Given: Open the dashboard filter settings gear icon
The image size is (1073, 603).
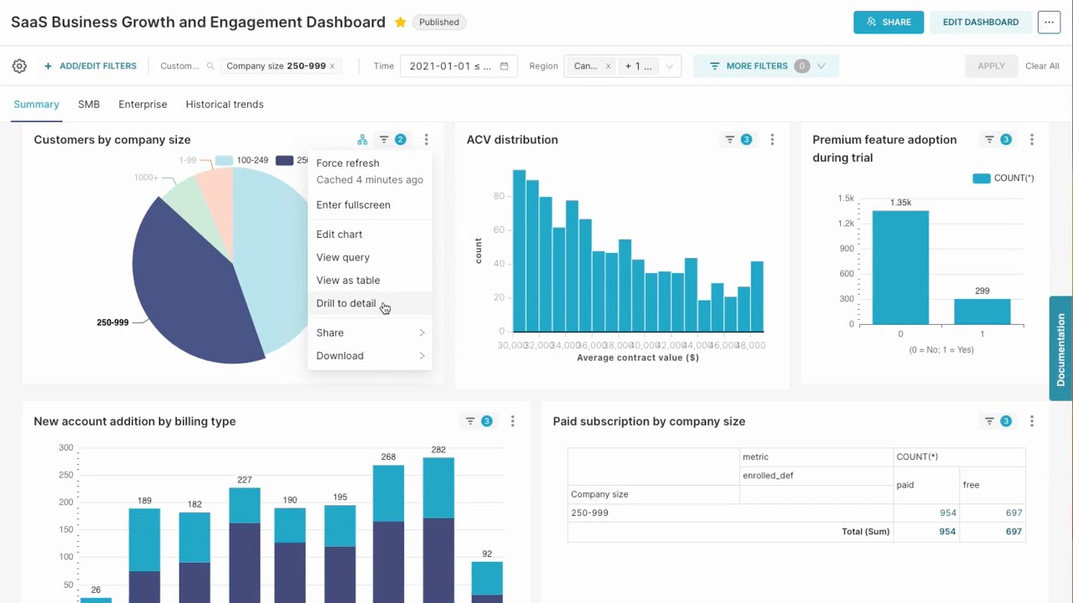Looking at the screenshot, I should point(19,65).
